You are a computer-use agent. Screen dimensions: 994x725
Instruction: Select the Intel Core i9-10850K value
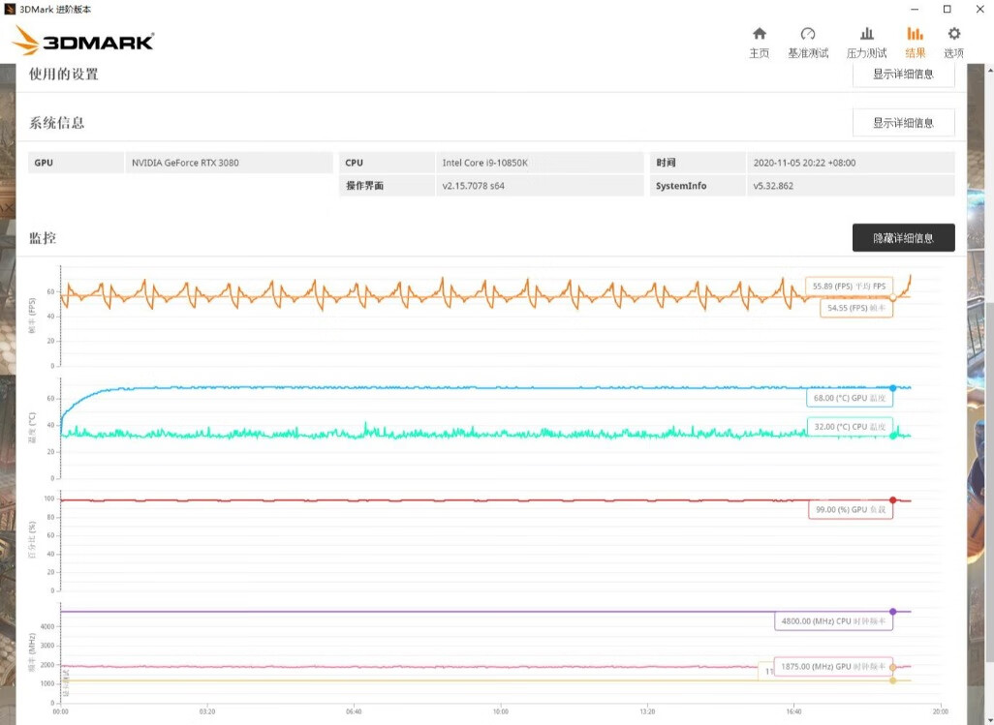pyautogui.click(x=485, y=163)
